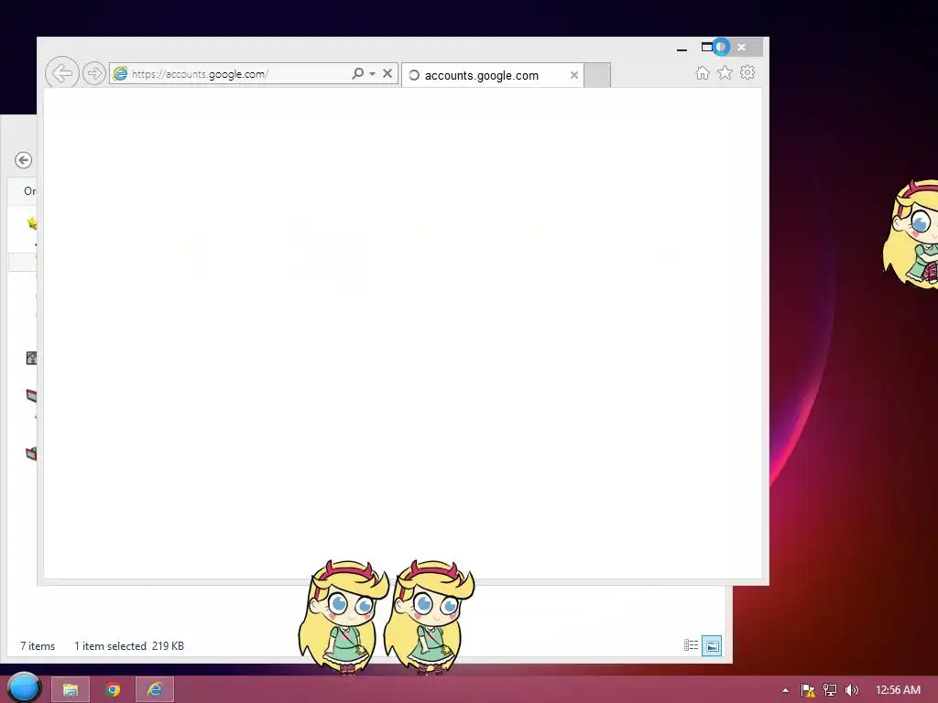Image resolution: width=938 pixels, height=703 pixels.
Task: Stop loading the page with X button
Action: coord(387,73)
